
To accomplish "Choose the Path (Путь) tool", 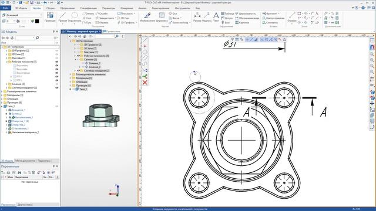I will 87,22.
